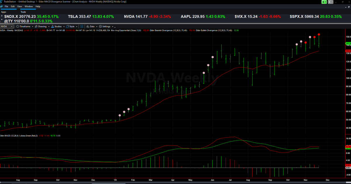This screenshot has width=351, height=184.
Task: Click the Data bar-chart icon
Action: pos(88,27)
